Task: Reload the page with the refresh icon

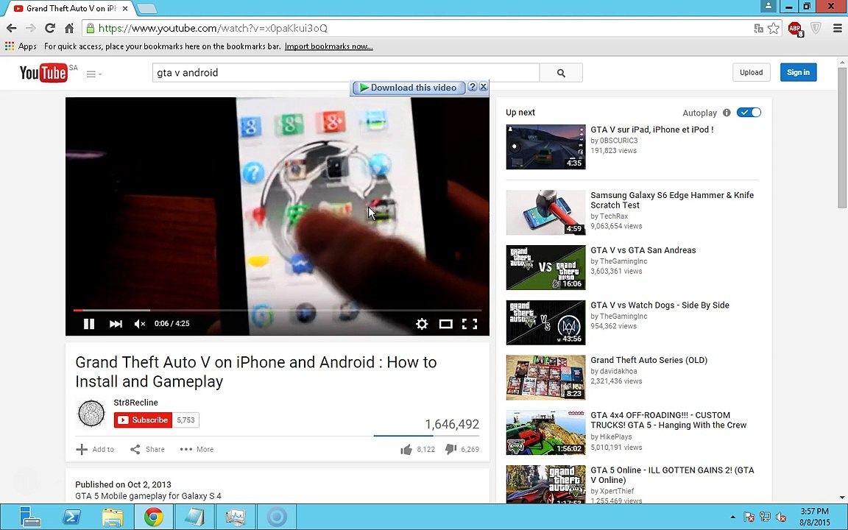Action: [x=50, y=28]
